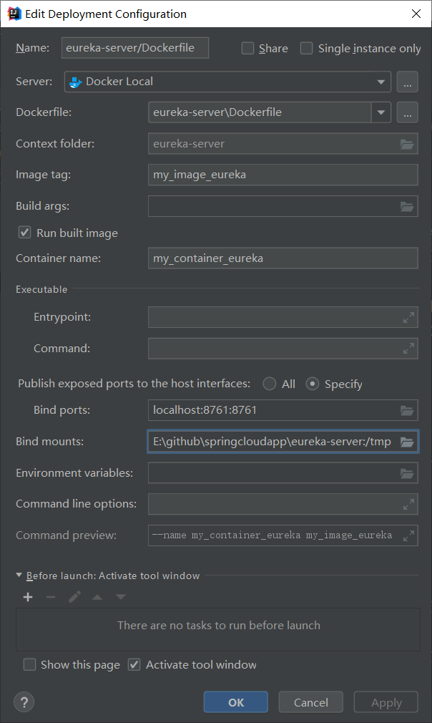The width and height of the screenshot is (432, 723).
Task: Click the Dockerfile path text field
Action: coord(260,112)
